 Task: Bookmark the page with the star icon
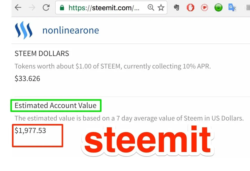click(x=161, y=7)
